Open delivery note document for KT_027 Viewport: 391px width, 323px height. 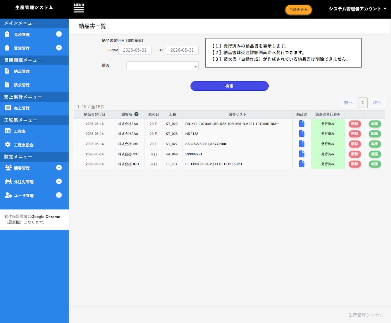[x=302, y=144]
